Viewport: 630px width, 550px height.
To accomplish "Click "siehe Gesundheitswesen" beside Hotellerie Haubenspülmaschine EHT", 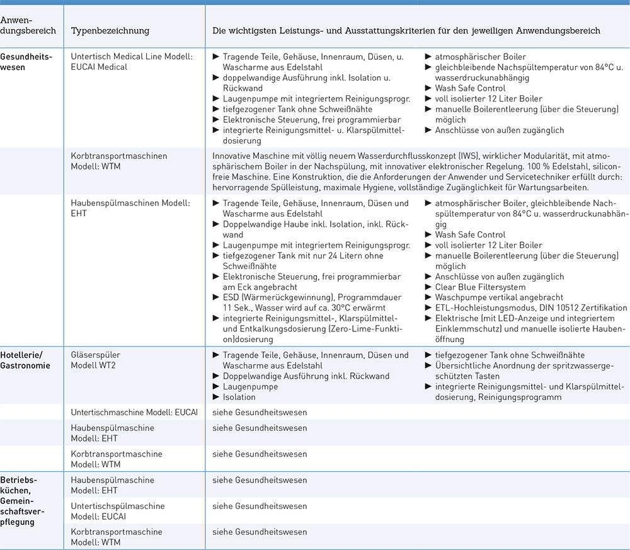I will coord(260,428).
